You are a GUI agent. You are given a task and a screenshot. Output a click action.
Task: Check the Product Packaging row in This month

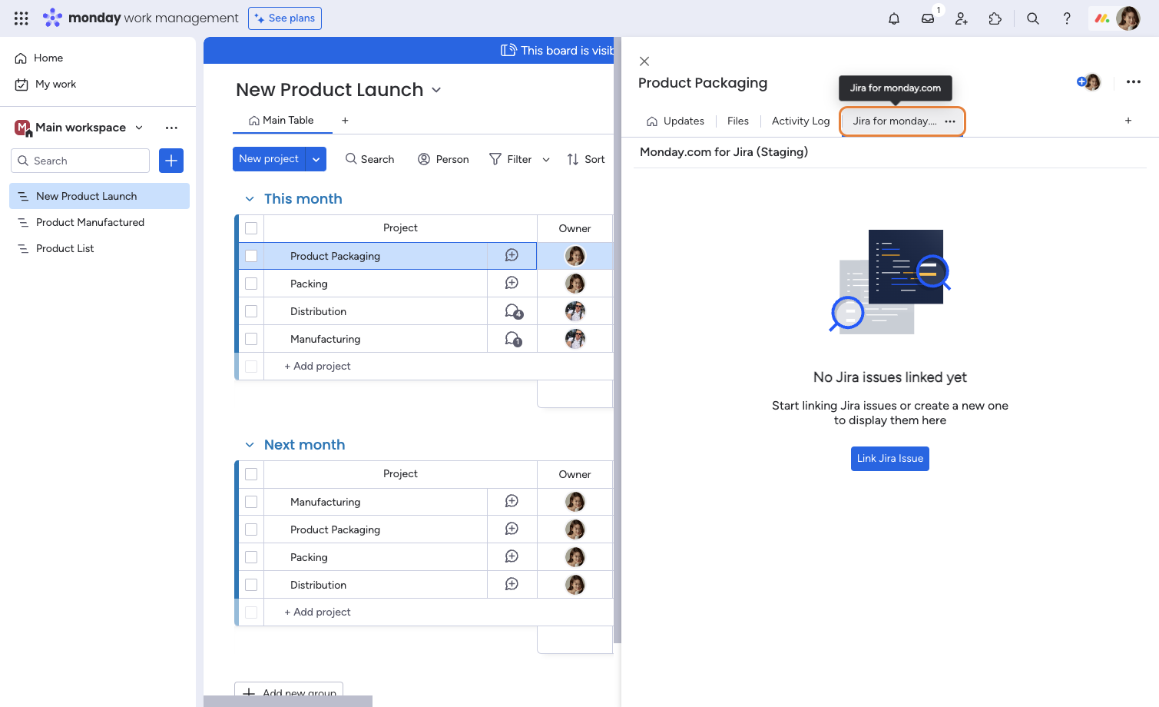pos(251,256)
